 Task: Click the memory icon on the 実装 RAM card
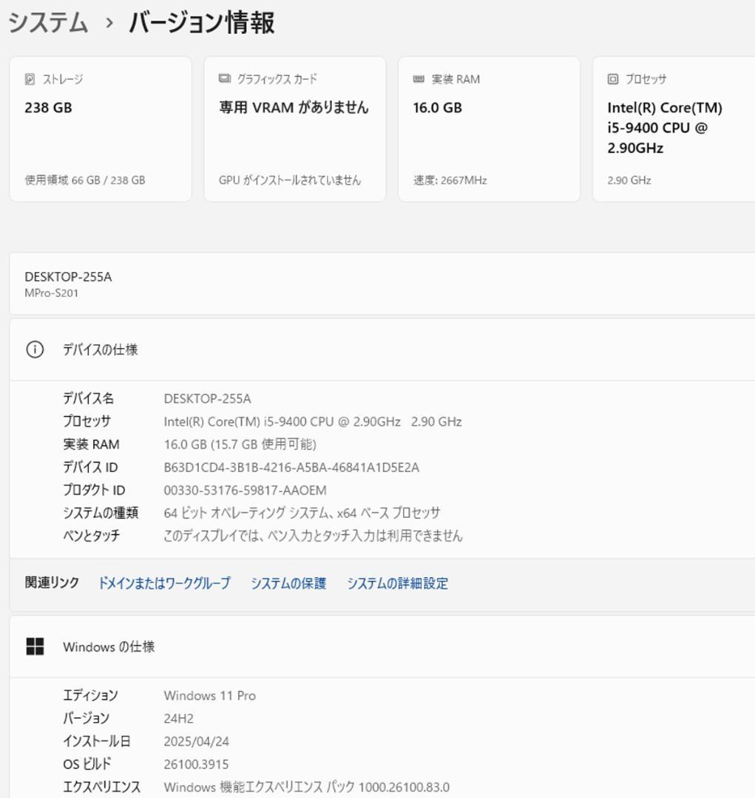[419, 79]
